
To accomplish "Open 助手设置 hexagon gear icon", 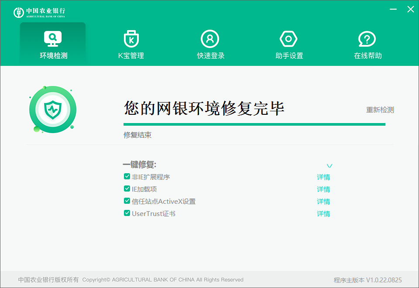I will [x=288, y=39].
